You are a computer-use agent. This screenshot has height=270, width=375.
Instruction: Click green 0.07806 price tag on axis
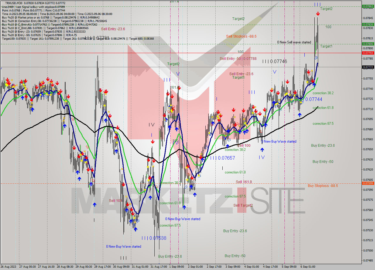368,44
